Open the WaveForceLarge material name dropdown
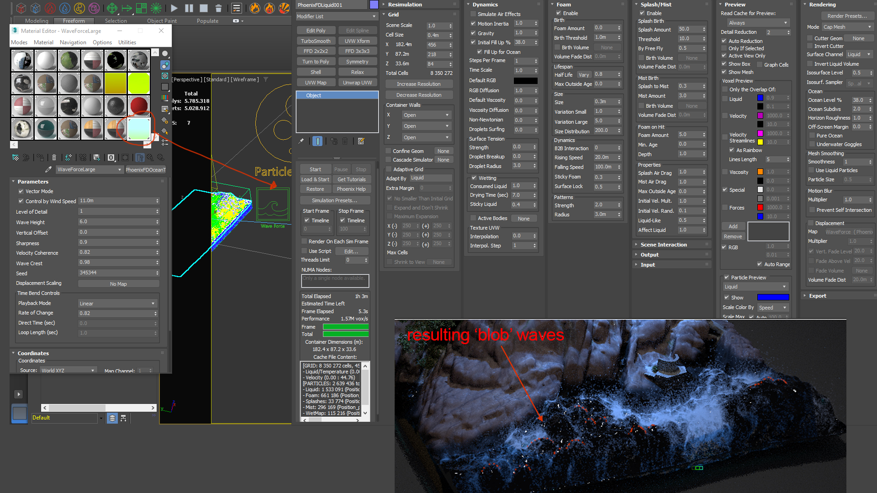 tap(89, 169)
